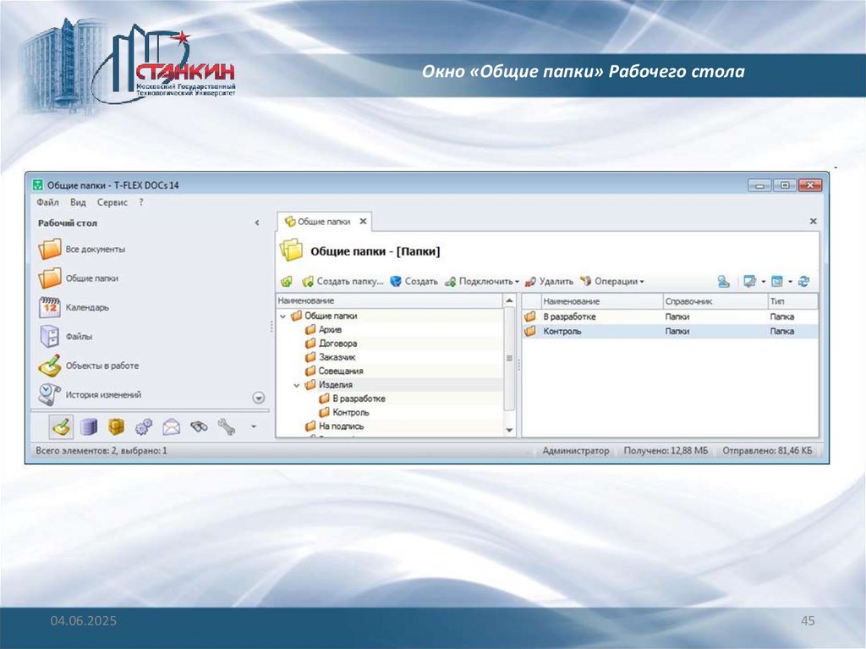
Task: Open the Вид menu
Action: coord(78,203)
